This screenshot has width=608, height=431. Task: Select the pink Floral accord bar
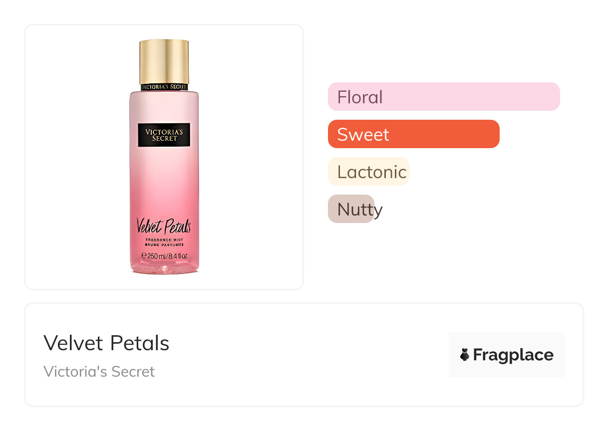click(x=444, y=96)
